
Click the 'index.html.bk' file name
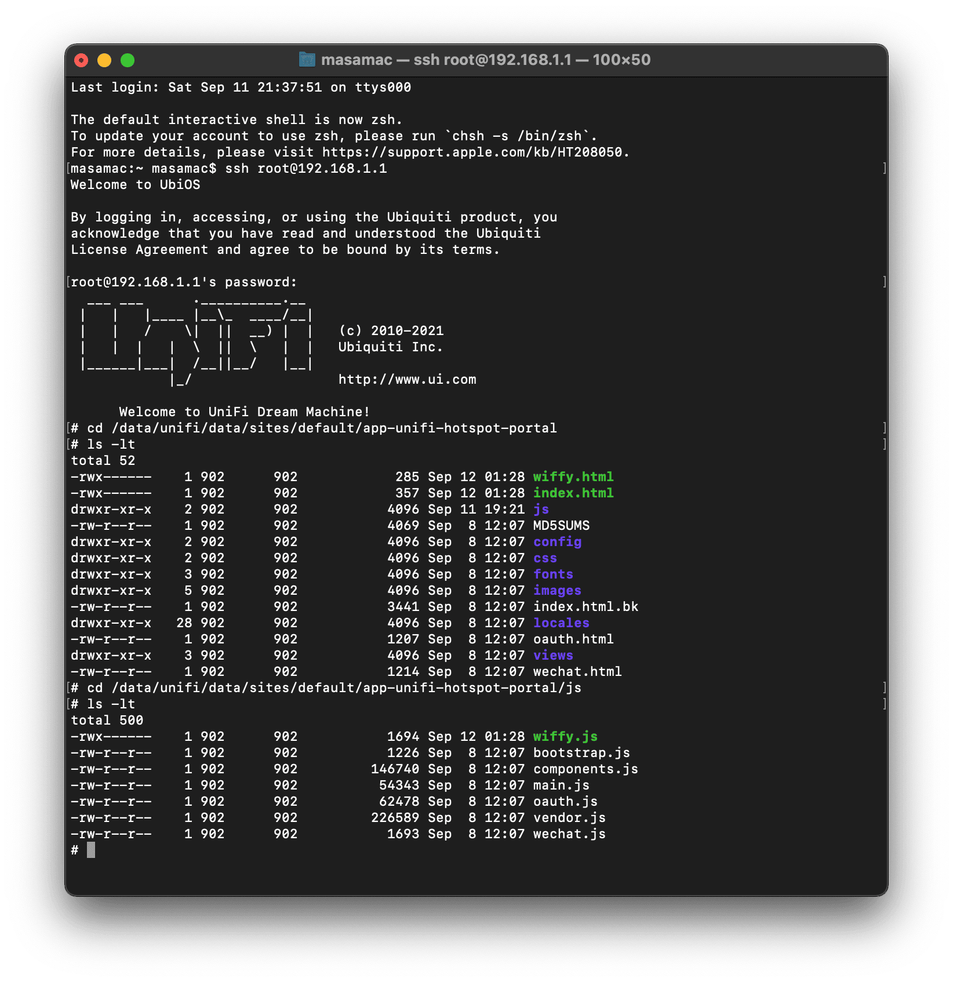585,607
